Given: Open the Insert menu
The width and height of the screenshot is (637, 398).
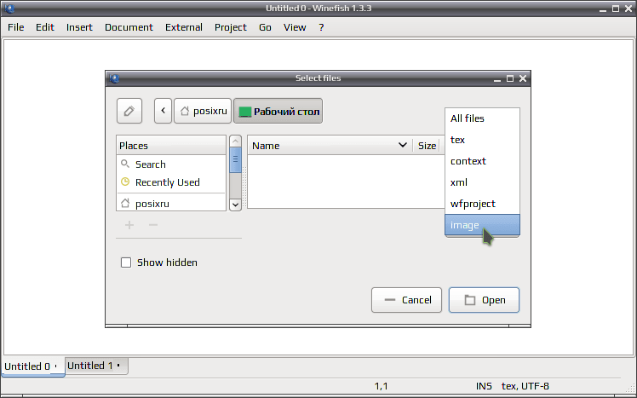Looking at the screenshot, I should point(79,27).
